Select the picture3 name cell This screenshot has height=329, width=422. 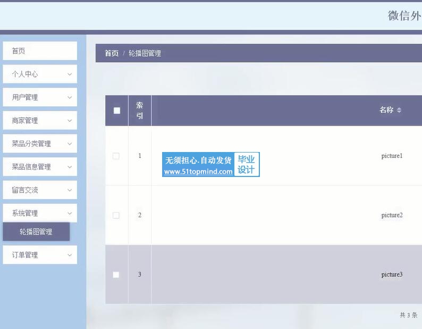(392, 274)
